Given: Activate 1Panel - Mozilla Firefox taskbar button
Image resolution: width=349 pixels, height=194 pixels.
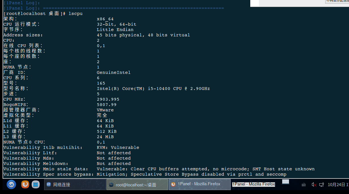Looking at the screenshot, I should pyautogui.click(x=199, y=184).
